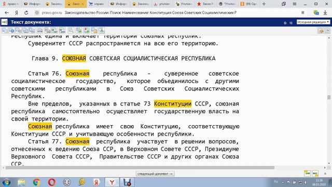The height and width of the screenshot is (187, 332).
Task: Click the yellow-green left arrow icon near the bottom right
Action: pyautogui.click(x=307, y=173)
